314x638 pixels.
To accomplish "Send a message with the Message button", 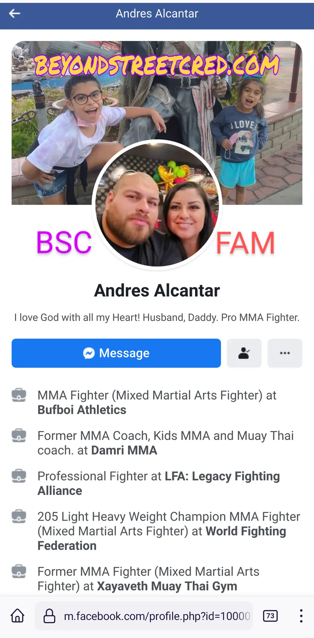I will click(x=116, y=353).
